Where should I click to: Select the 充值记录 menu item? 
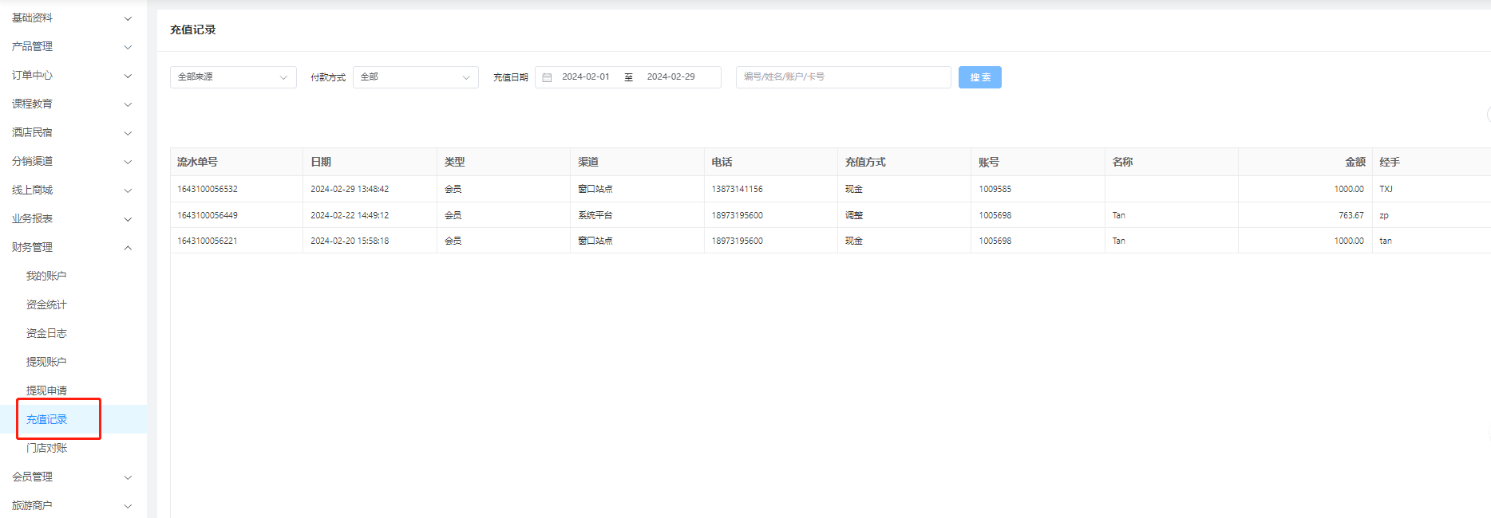pos(47,419)
